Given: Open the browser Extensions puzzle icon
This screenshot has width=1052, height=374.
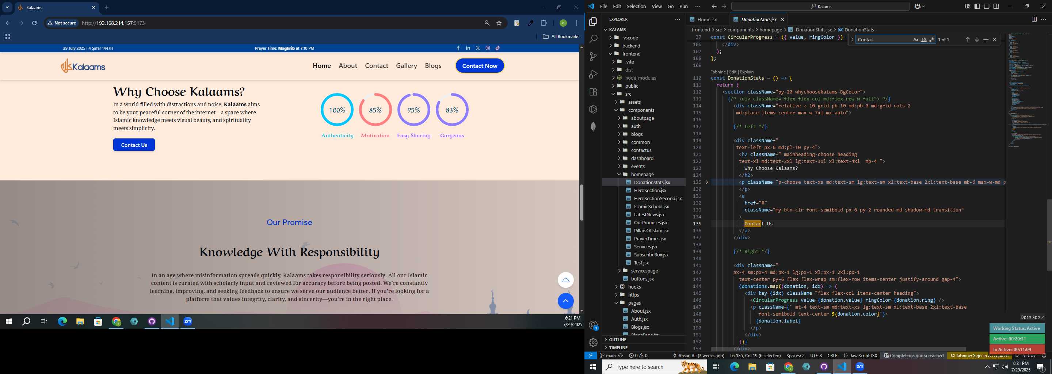Looking at the screenshot, I should coord(544,23).
